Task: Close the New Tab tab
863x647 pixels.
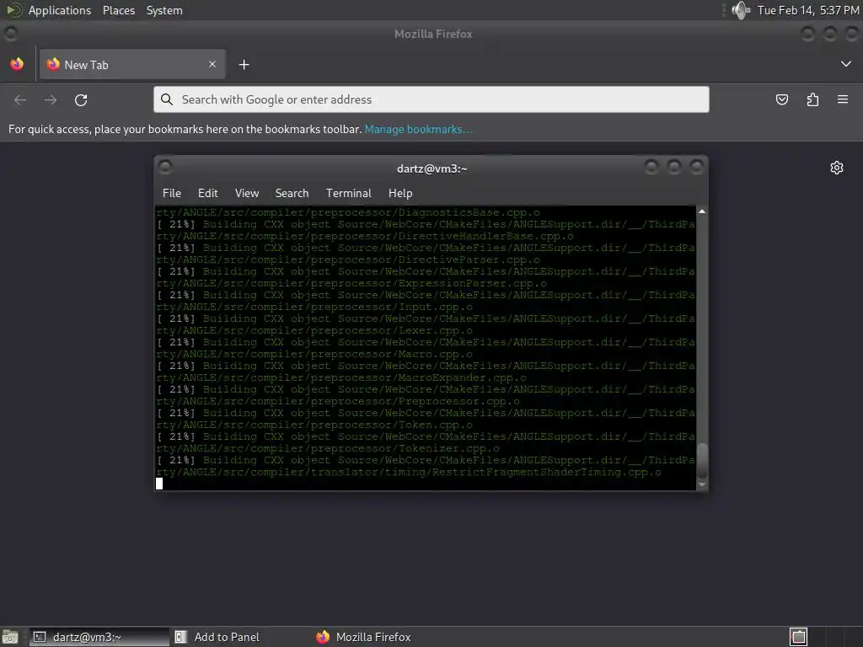Action: pyautogui.click(x=212, y=64)
